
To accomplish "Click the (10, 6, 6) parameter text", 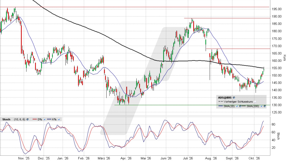I will click(x=20, y=119).
